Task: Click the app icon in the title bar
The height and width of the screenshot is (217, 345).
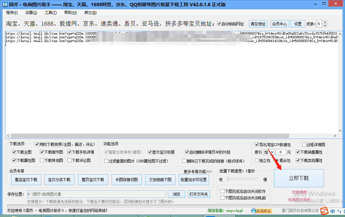Action: click(x=5, y=4)
